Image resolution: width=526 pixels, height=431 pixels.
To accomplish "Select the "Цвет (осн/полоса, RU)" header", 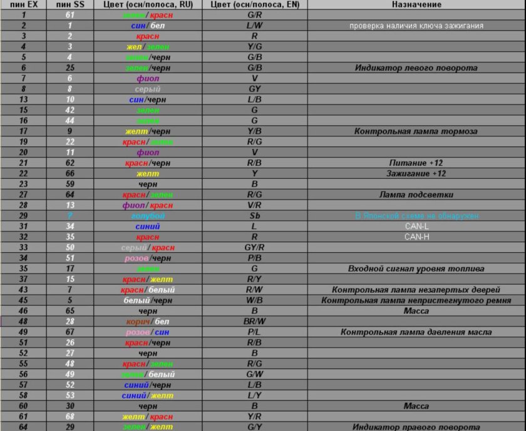I will point(148,4).
